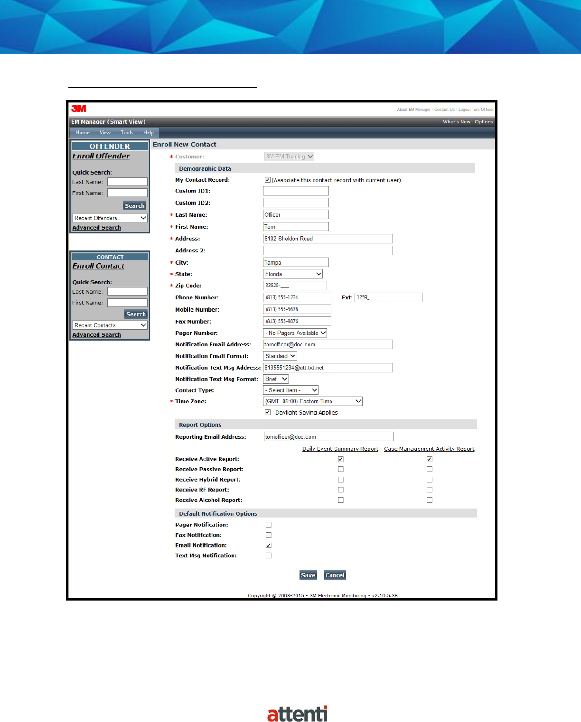Open the Tools menu

tap(127, 133)
